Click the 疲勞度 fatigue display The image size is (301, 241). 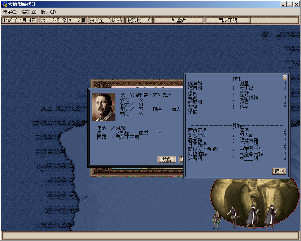pyautogui.click(x=139, y=20)
